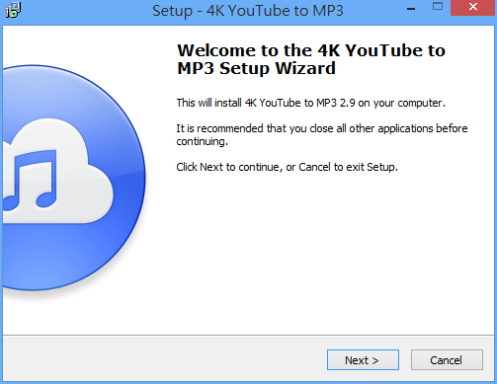The image size is (497, 384).
Task: Click the 'It is recommended' paragraph
Action: [x=322, y=134]
